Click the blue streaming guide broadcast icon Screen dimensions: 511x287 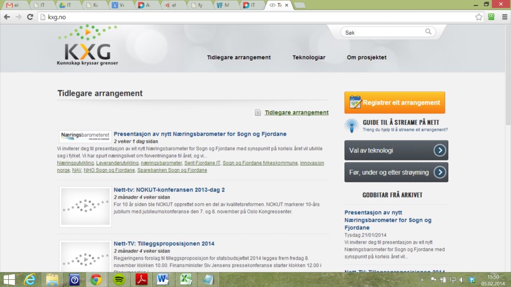352,126
